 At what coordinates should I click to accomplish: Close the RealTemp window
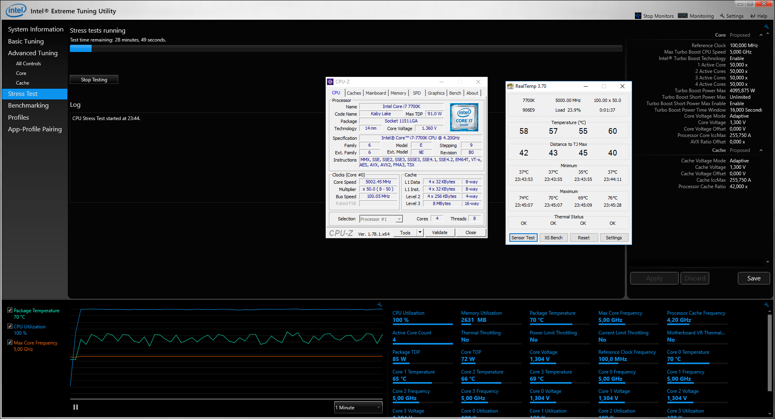(x=622, y=86)
